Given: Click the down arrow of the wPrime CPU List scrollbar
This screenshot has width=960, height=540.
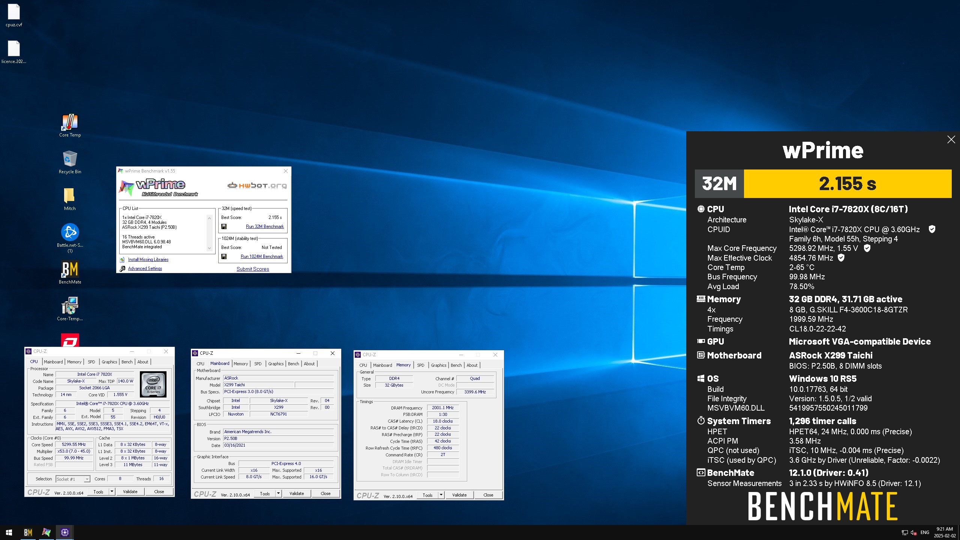Looking at the screenshot, I should (x=209, y=248).
